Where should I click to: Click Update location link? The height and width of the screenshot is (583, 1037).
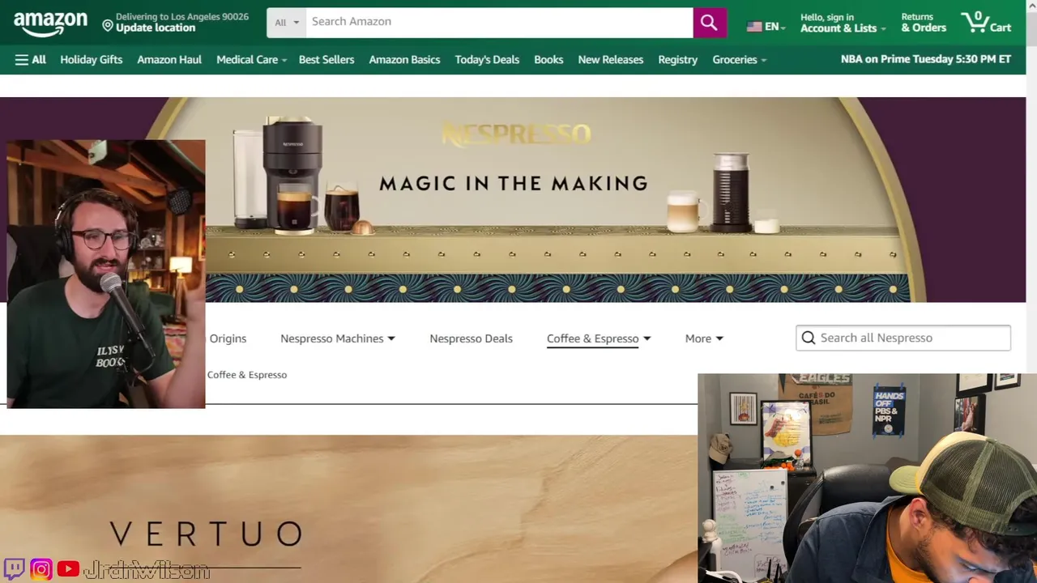pyautogui.click(x=156, y=28)
